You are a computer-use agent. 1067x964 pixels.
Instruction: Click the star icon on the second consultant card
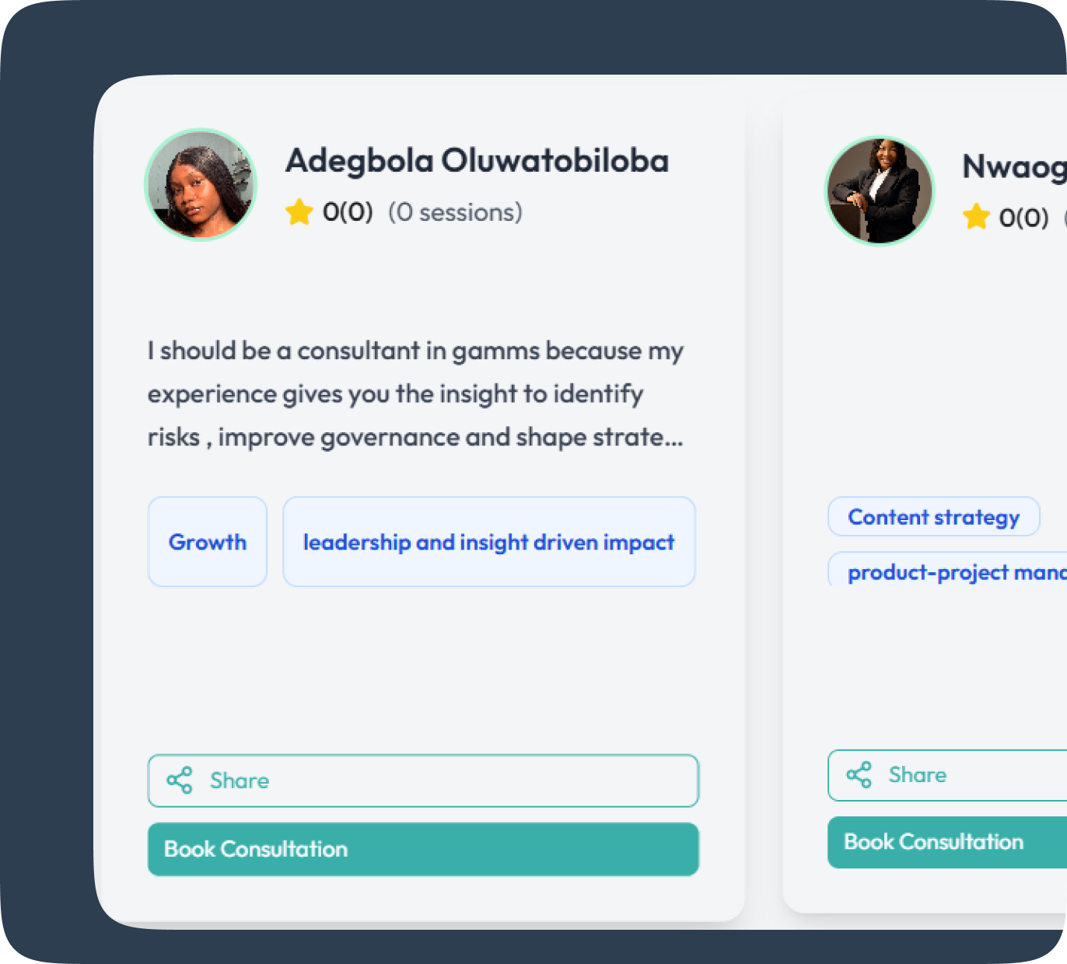click(x=976, y=217)
